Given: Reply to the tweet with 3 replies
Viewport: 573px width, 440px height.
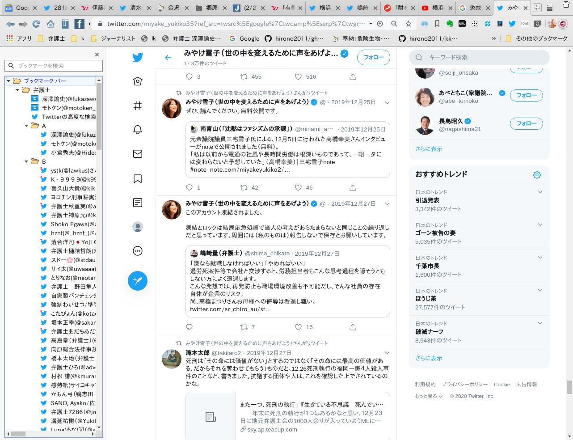Looking at the screenshot, I should click(190, 76).
